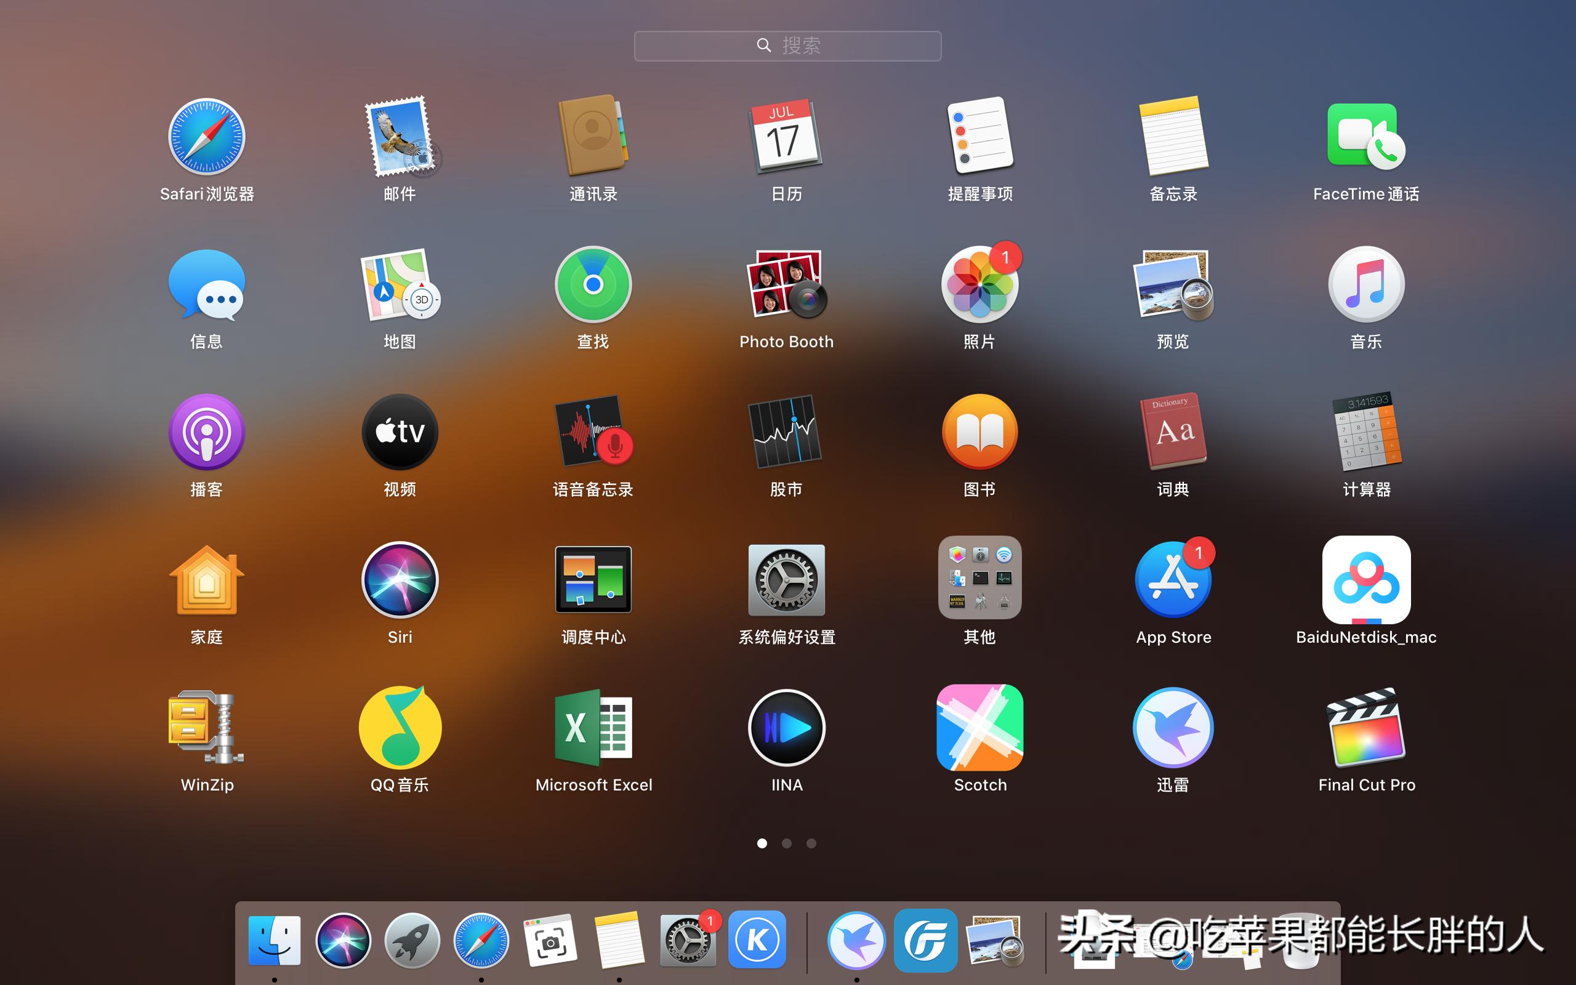Open the Final Cut Pro app
The width and height of the screenshot is (1576, 985).
click(1366, 728)
